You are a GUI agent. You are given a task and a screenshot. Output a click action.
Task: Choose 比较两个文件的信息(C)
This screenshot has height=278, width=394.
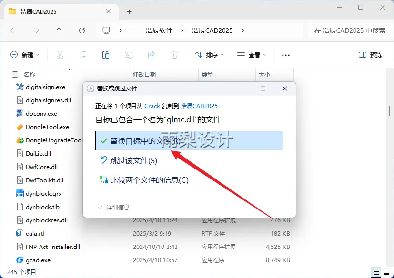pos(144,180)
